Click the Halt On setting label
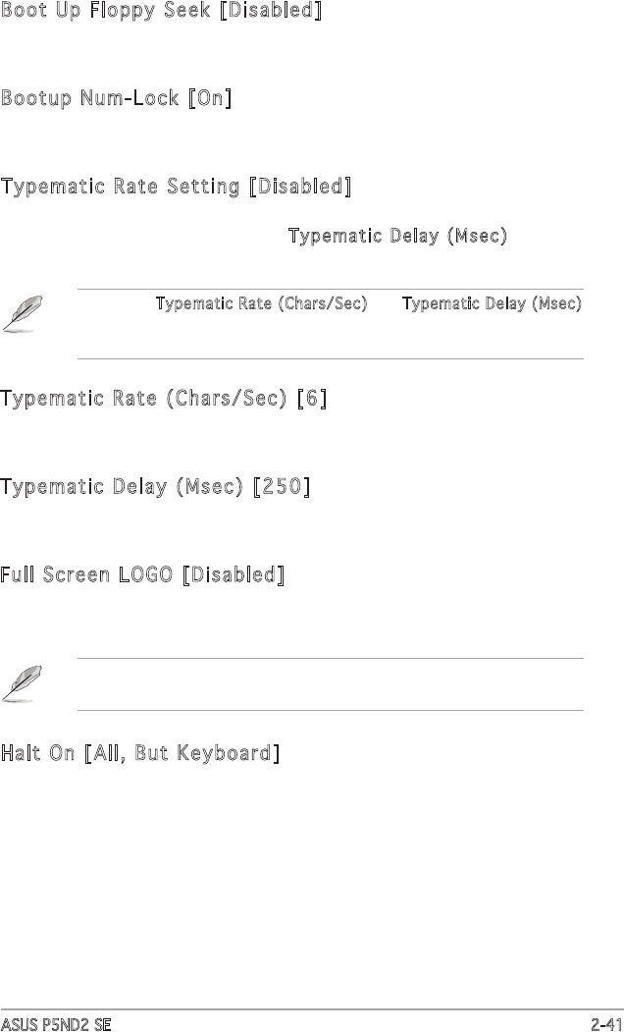Screen dimensions: 624x1032 37,754
